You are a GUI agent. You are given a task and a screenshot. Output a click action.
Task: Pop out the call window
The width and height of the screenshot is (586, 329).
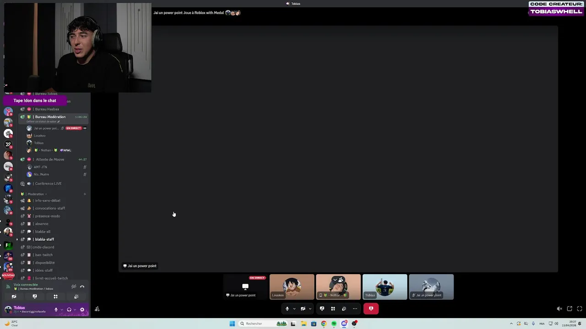[570, 309]
